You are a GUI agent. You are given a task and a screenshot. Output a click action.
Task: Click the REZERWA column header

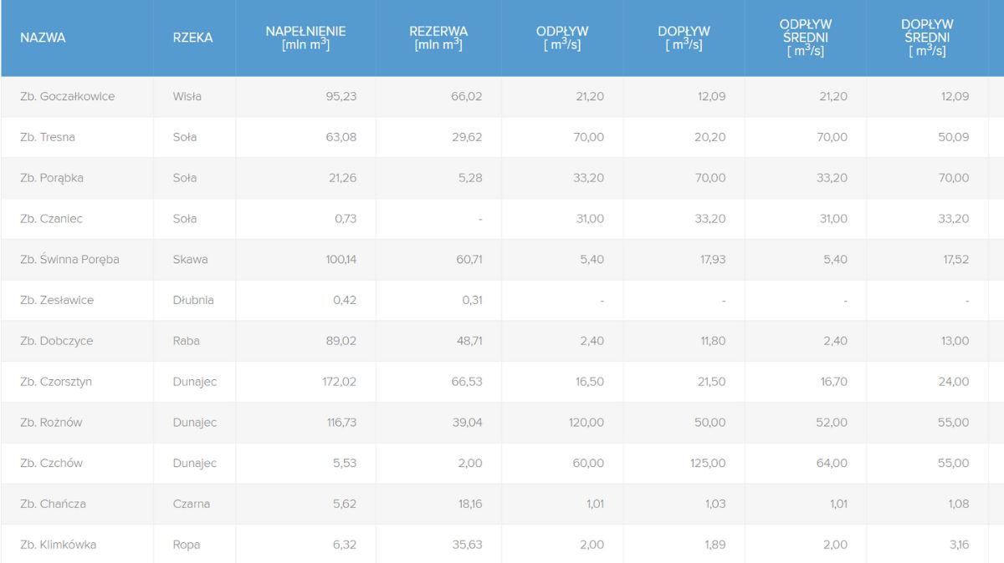pos(438,38)
